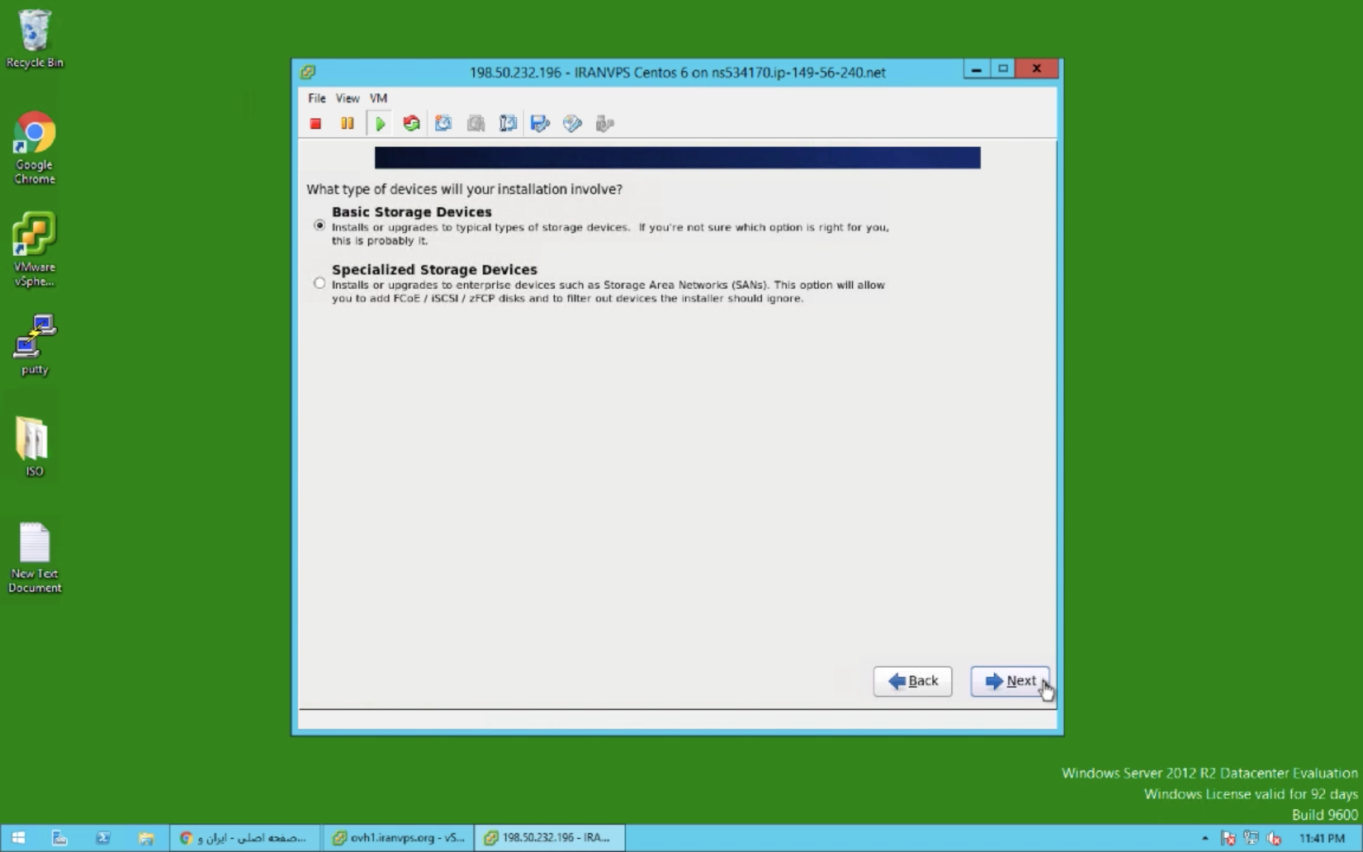The height and width of the screenshot is (852, 1363).
Task: Click the Back button
Action: [x=912, y=681]
